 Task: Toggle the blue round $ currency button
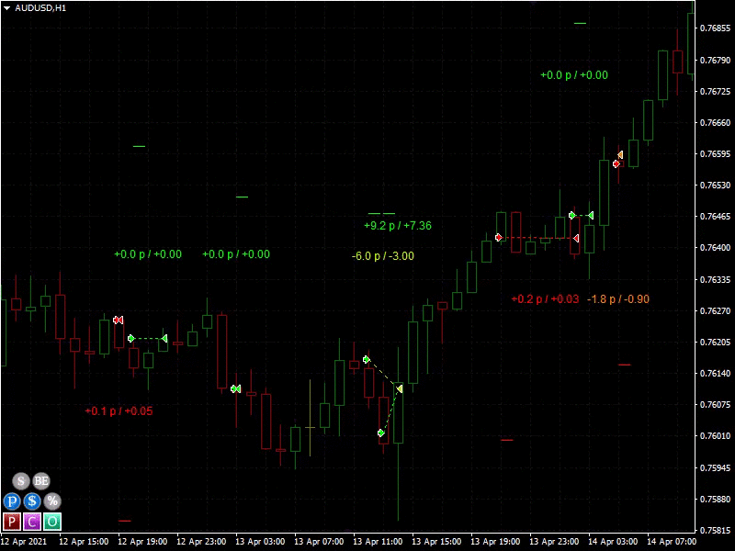pos(32,501)
